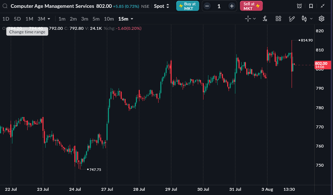Click the NSE exchange label
Screen dimensions: 333x195
tap(145, 6)
